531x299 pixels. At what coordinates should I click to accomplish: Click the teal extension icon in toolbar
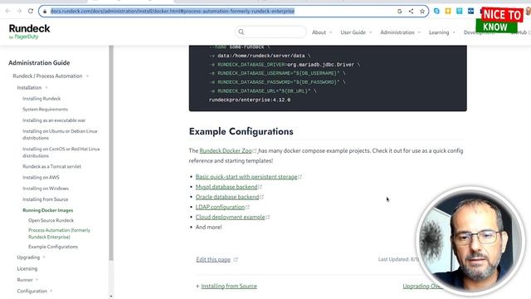[x=459, y=11]
